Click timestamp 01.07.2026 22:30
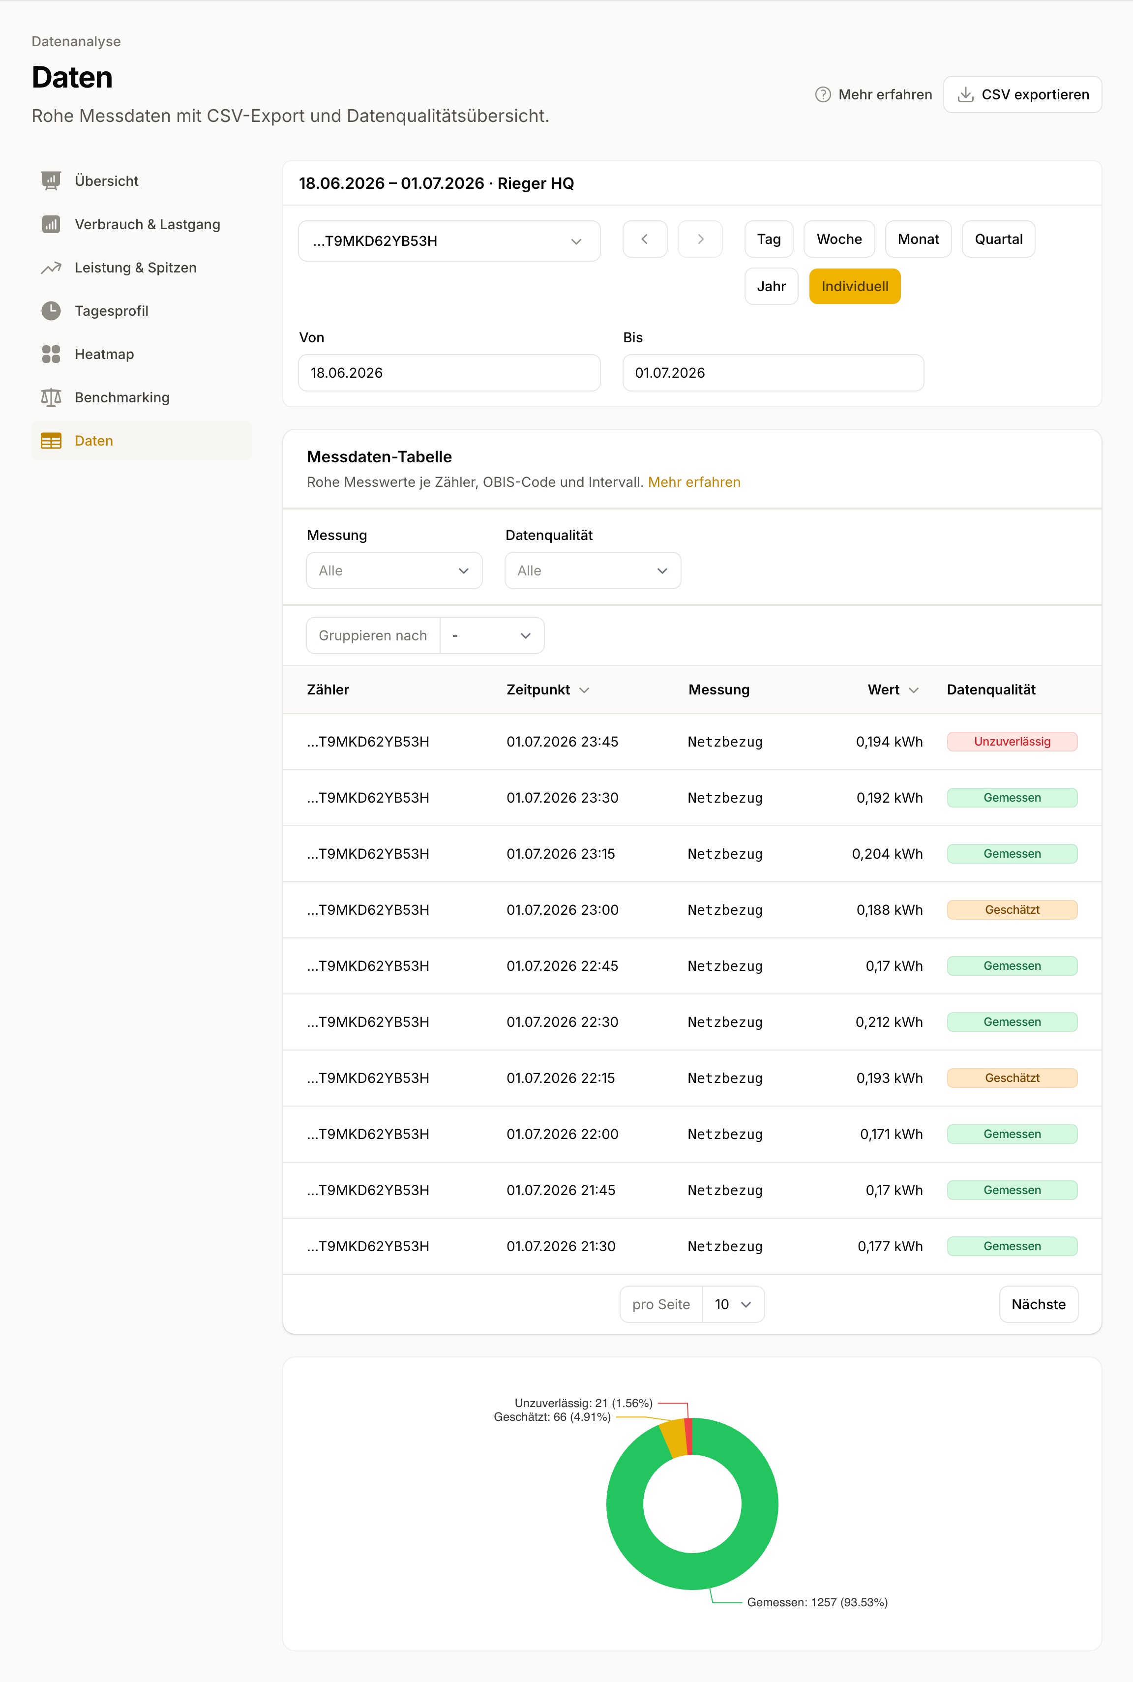 click(562, 1021)
